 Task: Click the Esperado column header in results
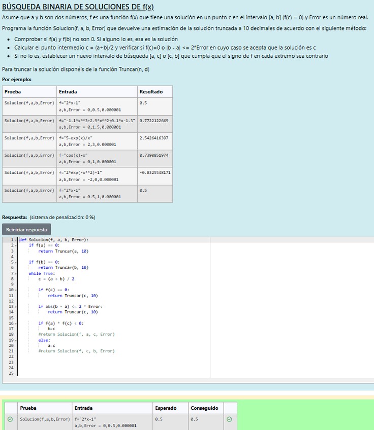[166, 408]
